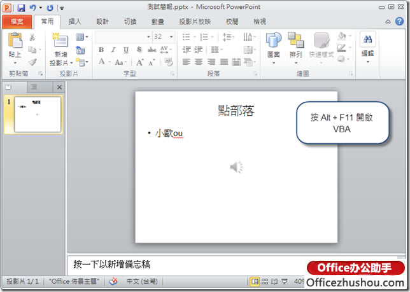
Task: Open the 字型 font dialog launcher
Action: [173, 74]
